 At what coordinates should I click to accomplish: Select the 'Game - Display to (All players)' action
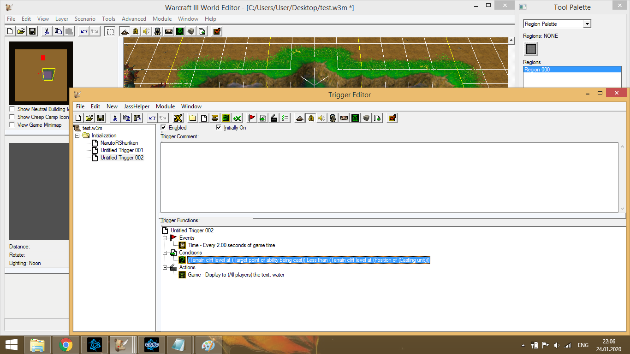[236, 275]
